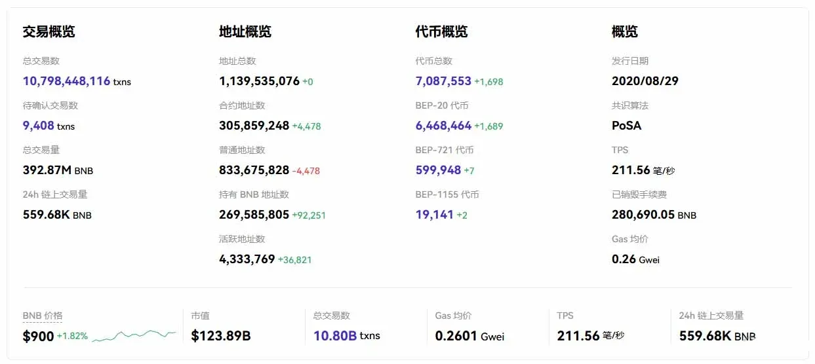Click the 共识算法 label

click(630, 105)
